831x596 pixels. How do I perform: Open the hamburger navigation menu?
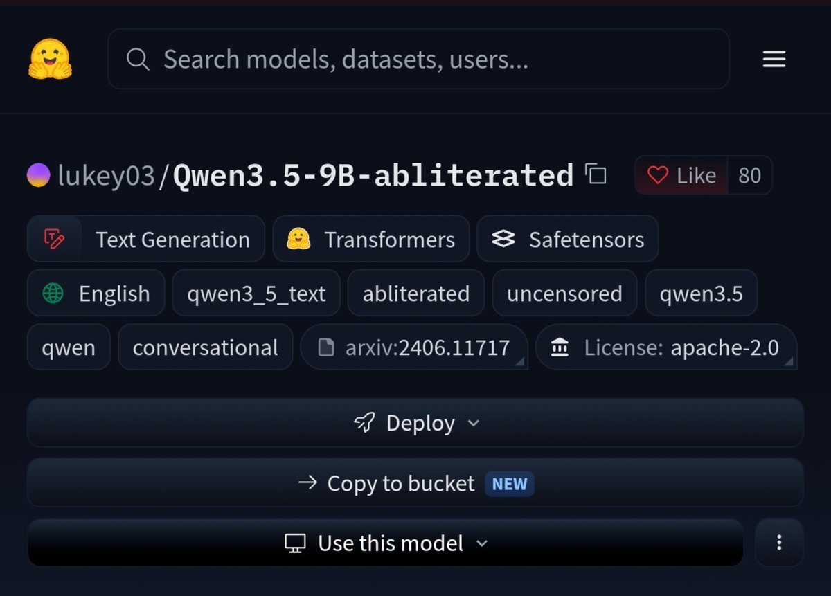click(774, 60)
